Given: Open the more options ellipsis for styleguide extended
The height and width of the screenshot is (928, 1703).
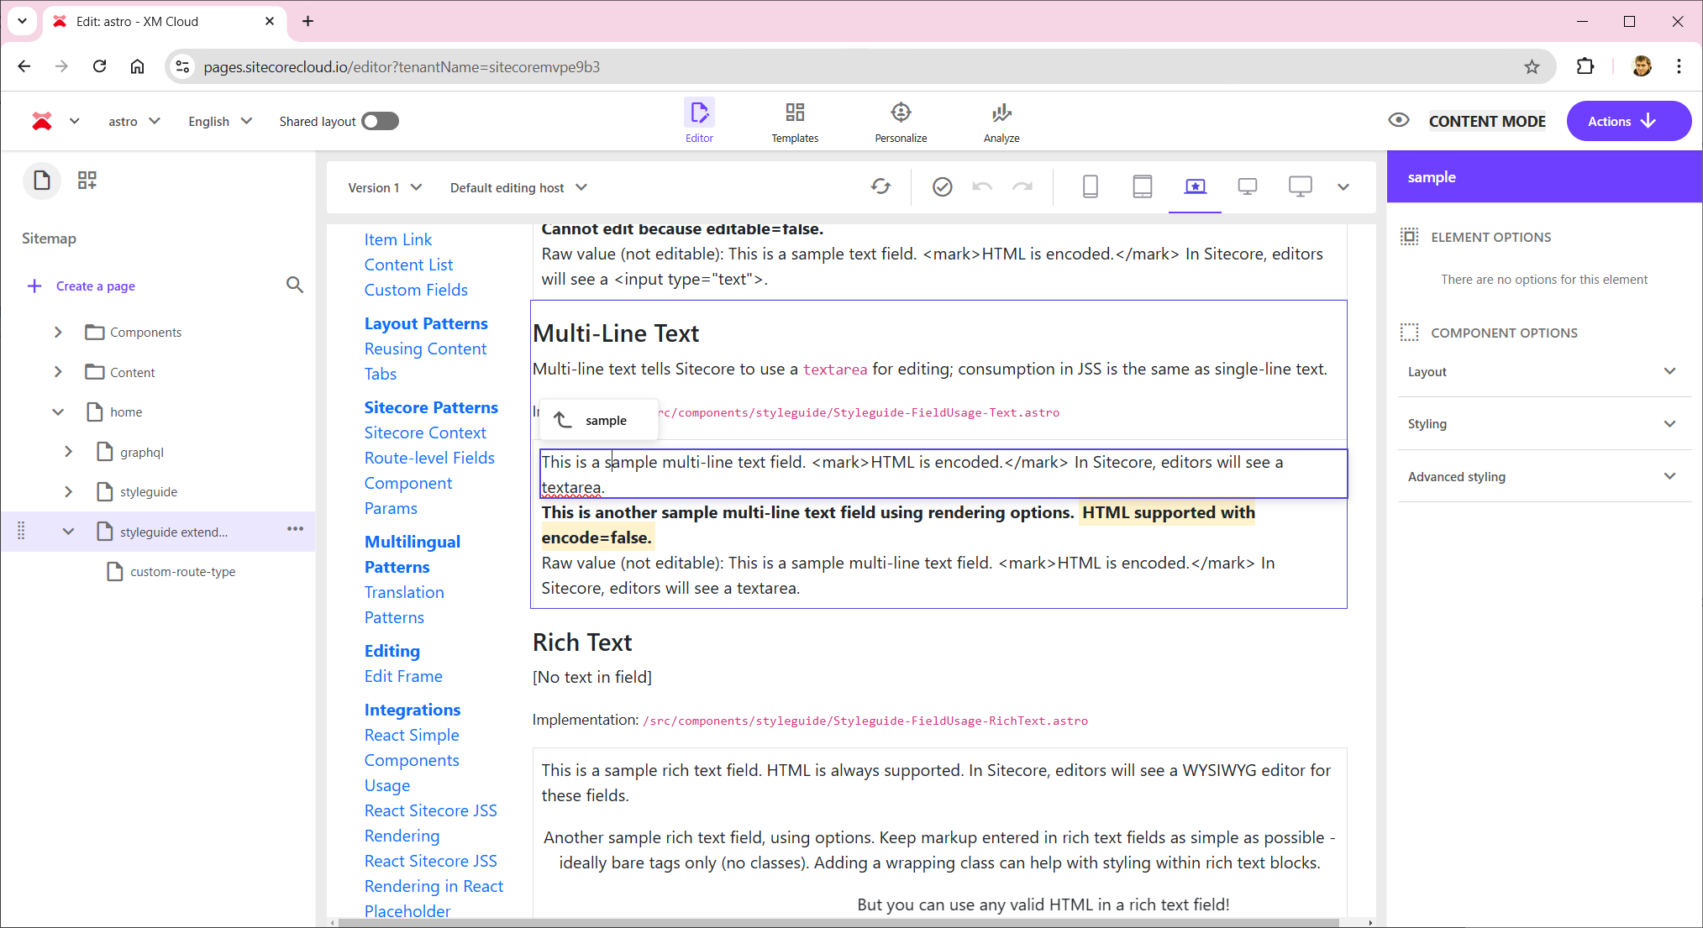Looking at the screenshot, I should 295,529.
